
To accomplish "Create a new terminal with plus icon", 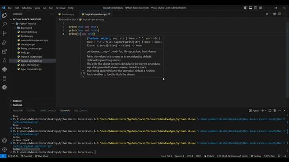I will click(262, 110).
